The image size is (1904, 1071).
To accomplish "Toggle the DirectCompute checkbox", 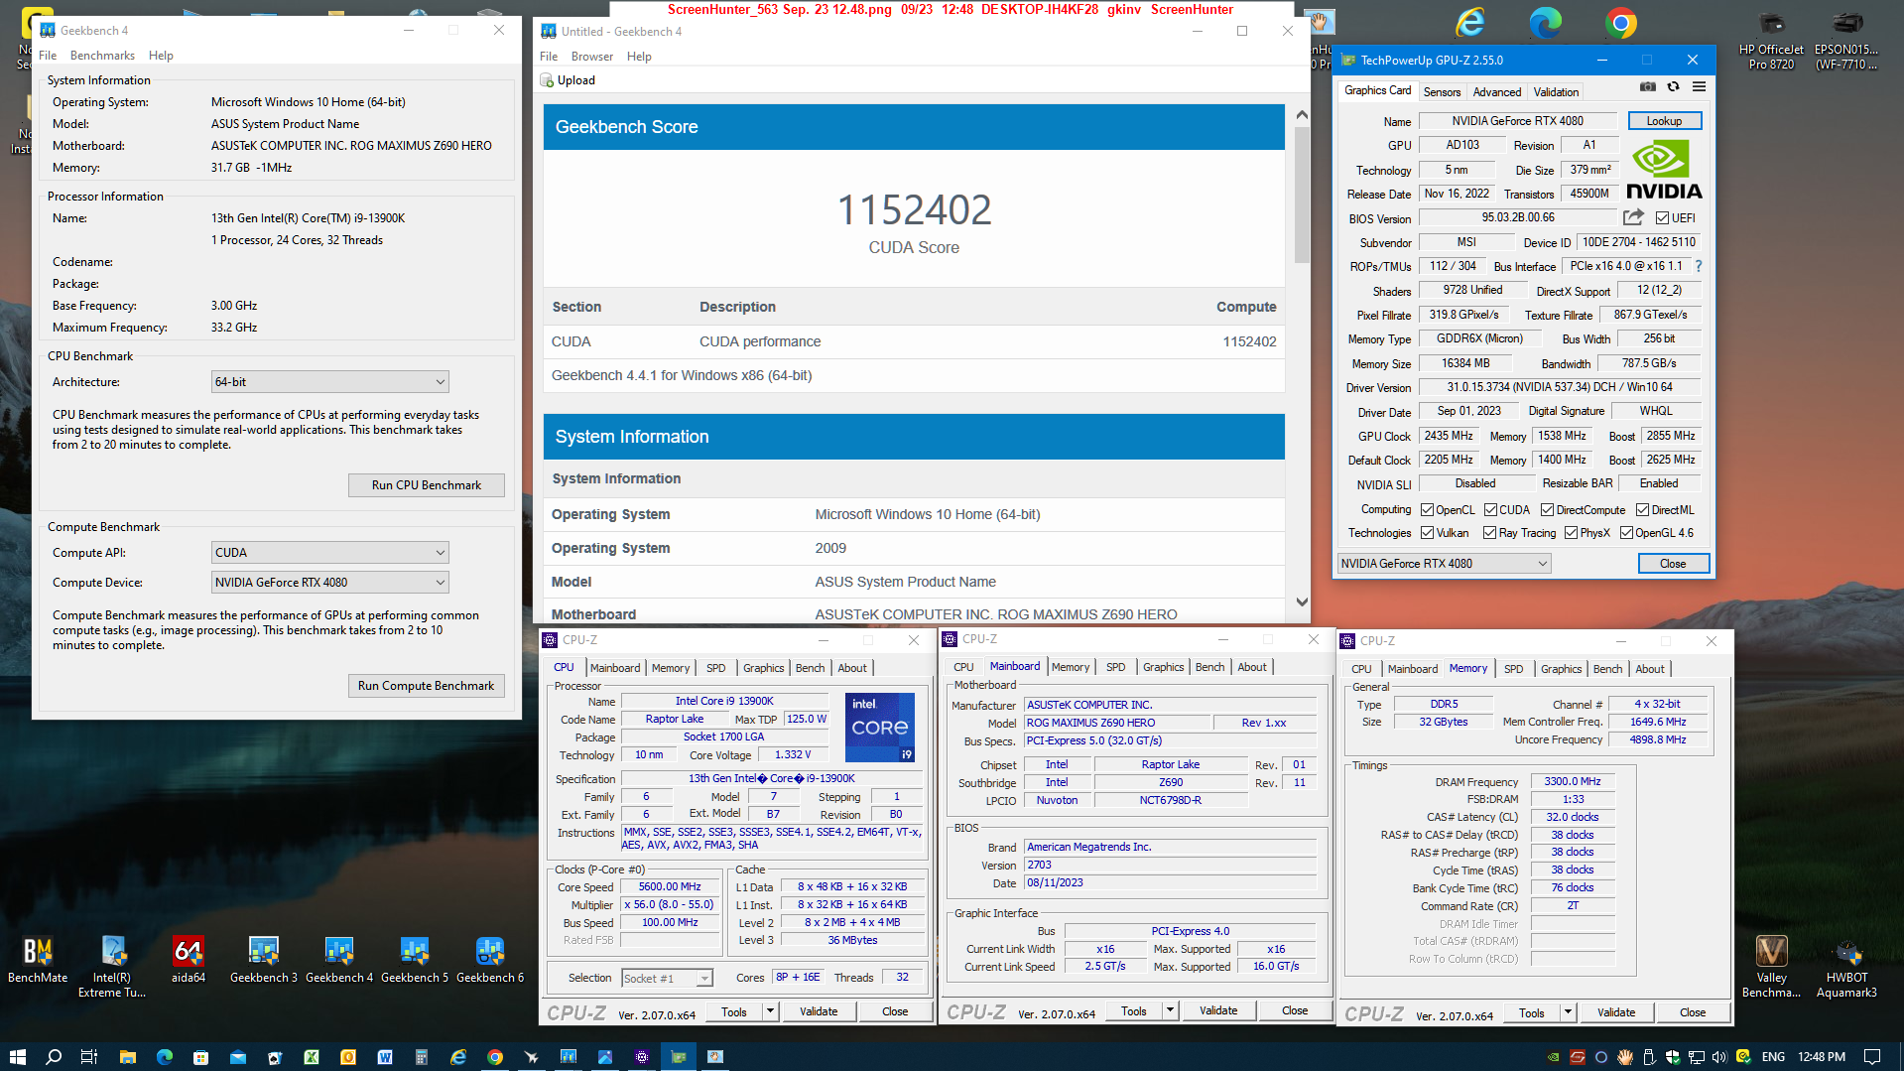I will click(1547, 510).
